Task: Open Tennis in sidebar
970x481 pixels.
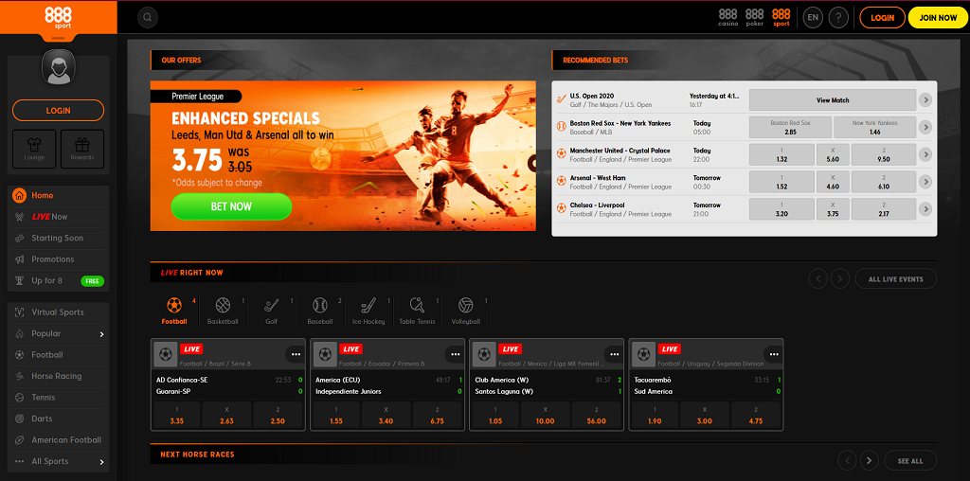Action: click(x=59, y=398)
